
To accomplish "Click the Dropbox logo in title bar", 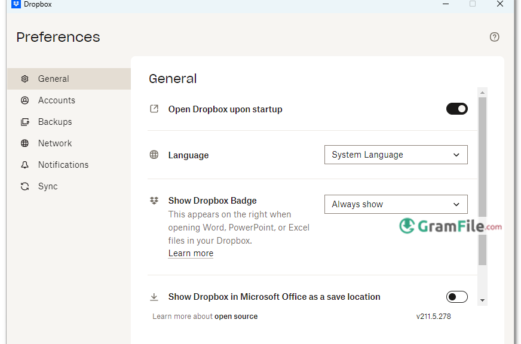I will pyautogui.click(x=16, y=4).
